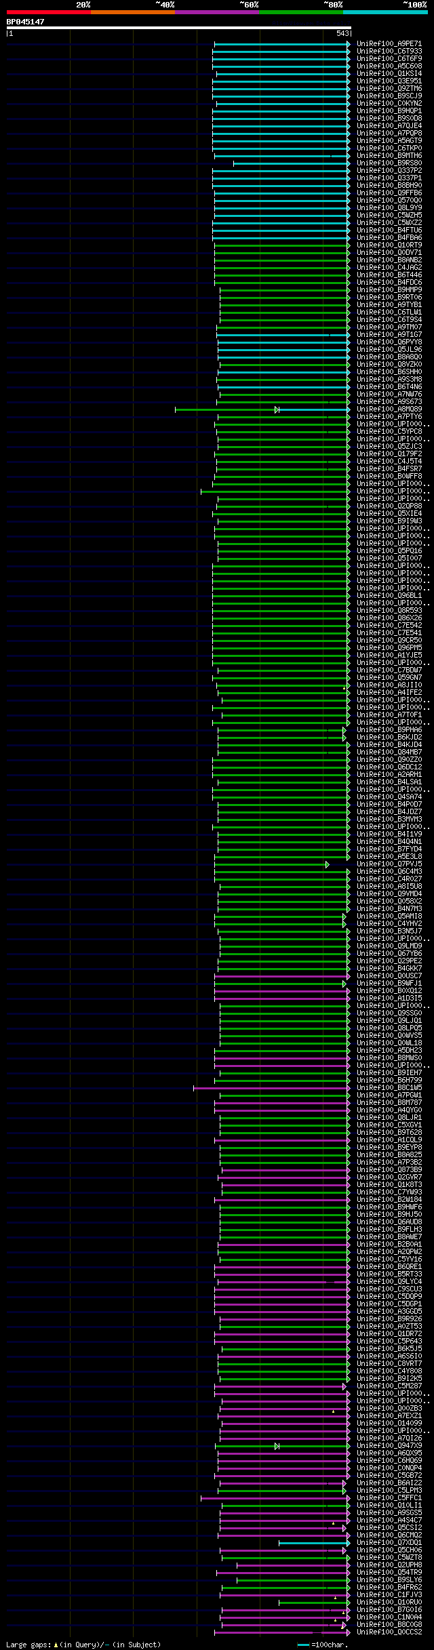The image size is (434, 1650).
Task: Select label UniRef100_C5YPC8
Action: [x=389, y=432]
